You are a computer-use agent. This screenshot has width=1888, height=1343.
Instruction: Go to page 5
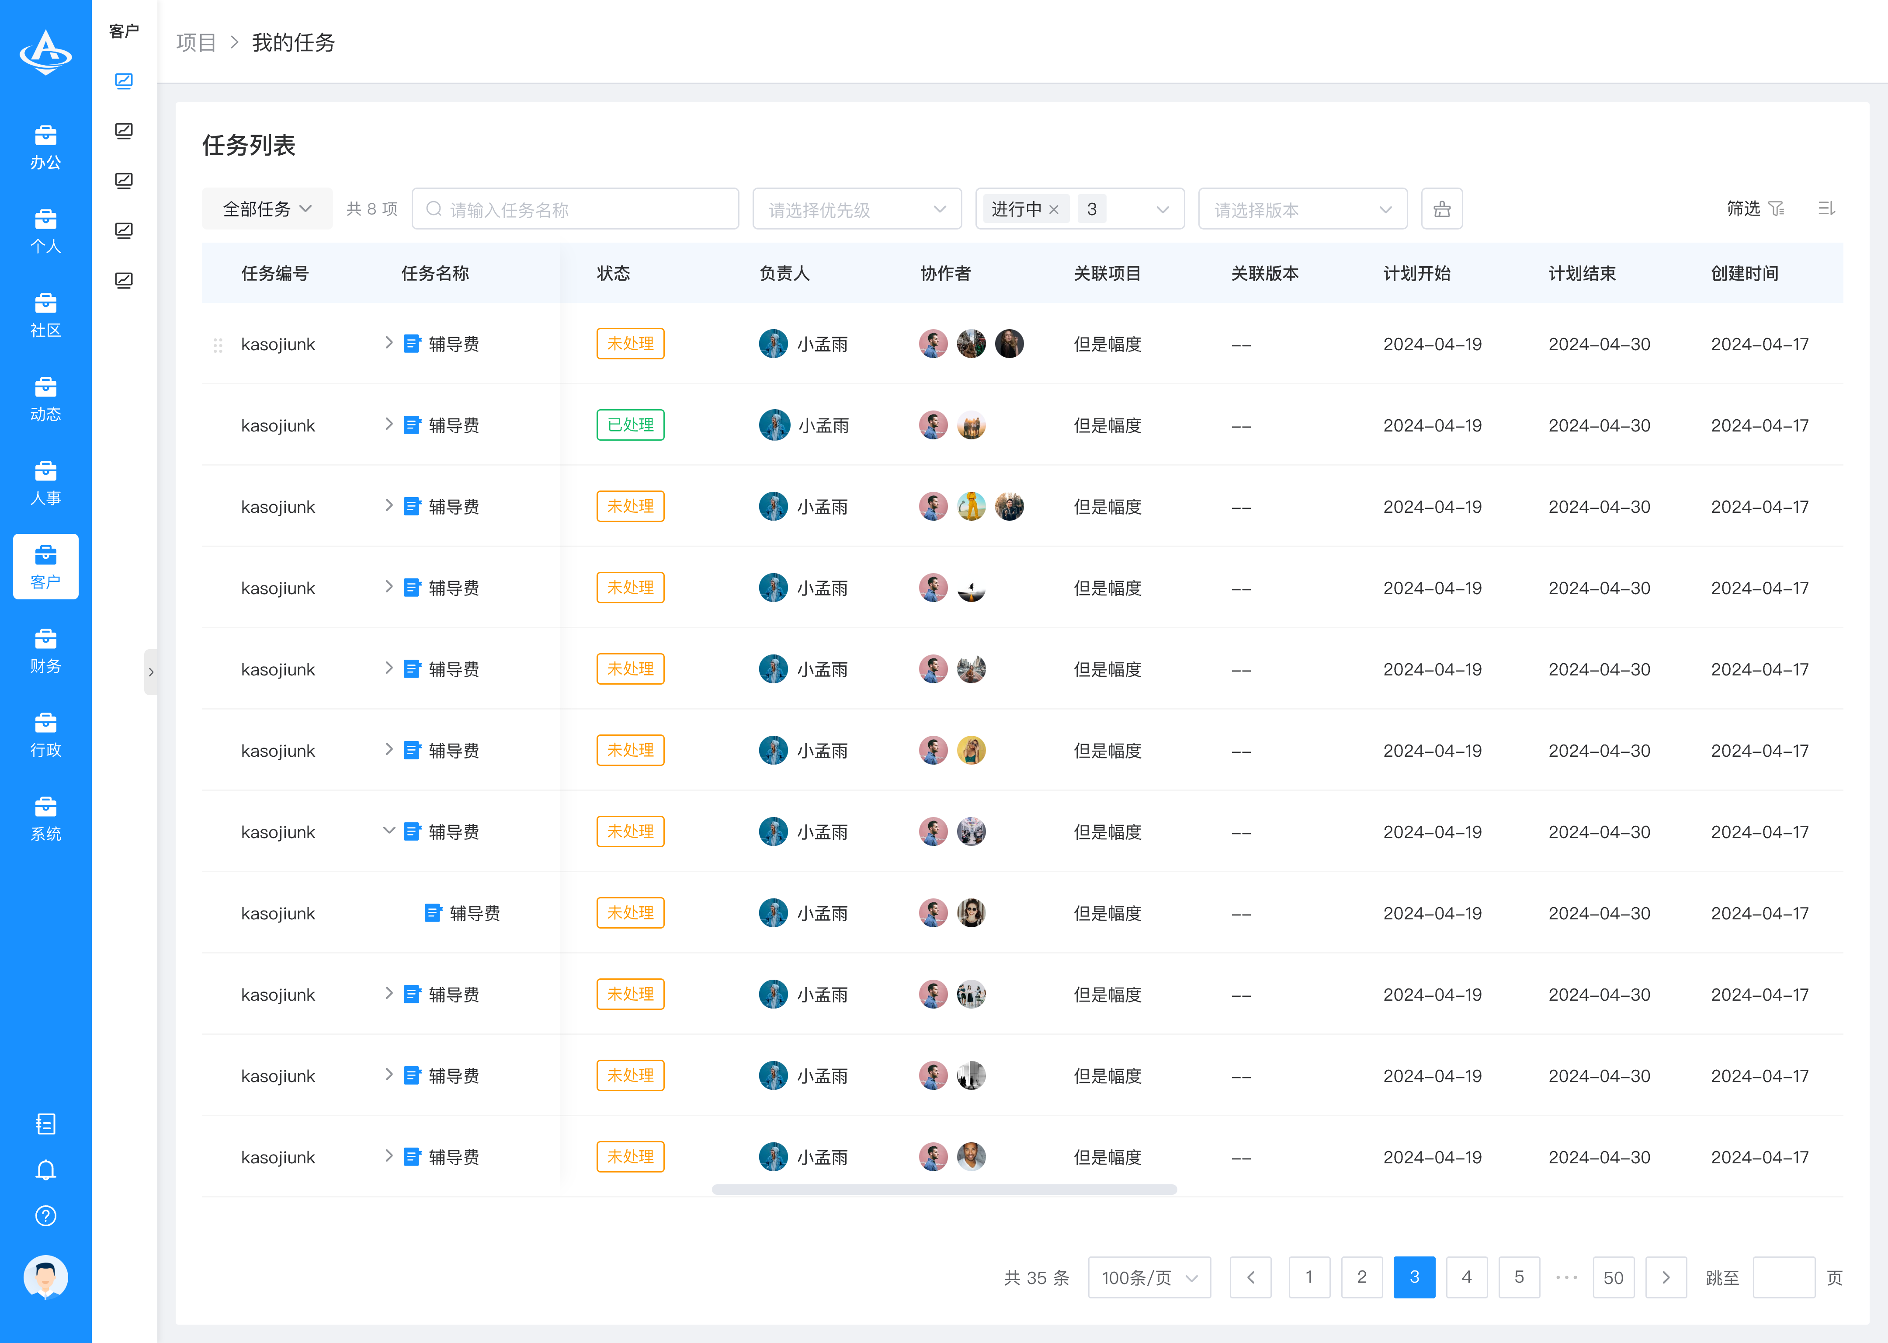[x=1519, y=1278]
